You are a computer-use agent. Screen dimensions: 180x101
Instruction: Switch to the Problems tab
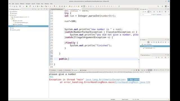pyautogui.click(x=53, y=70)
